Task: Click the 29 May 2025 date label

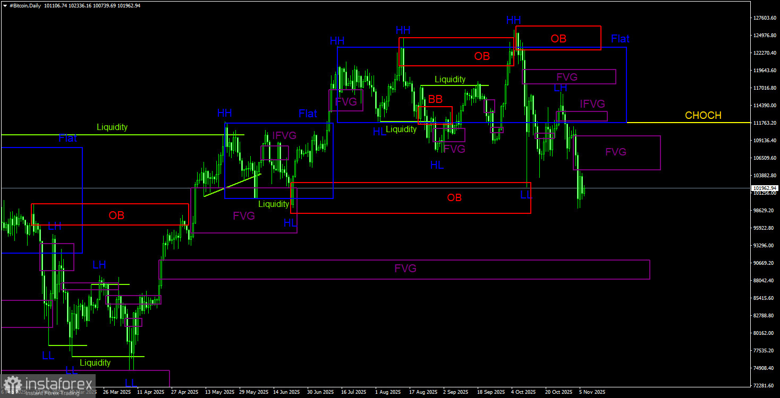Action: (253, 392)
